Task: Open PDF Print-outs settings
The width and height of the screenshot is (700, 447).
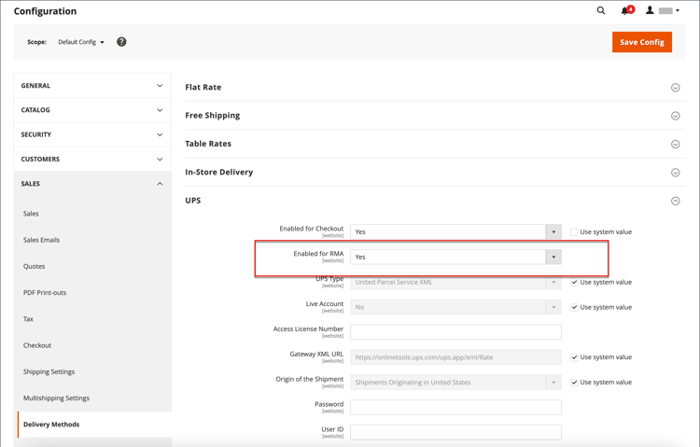Action: [45, 292]
